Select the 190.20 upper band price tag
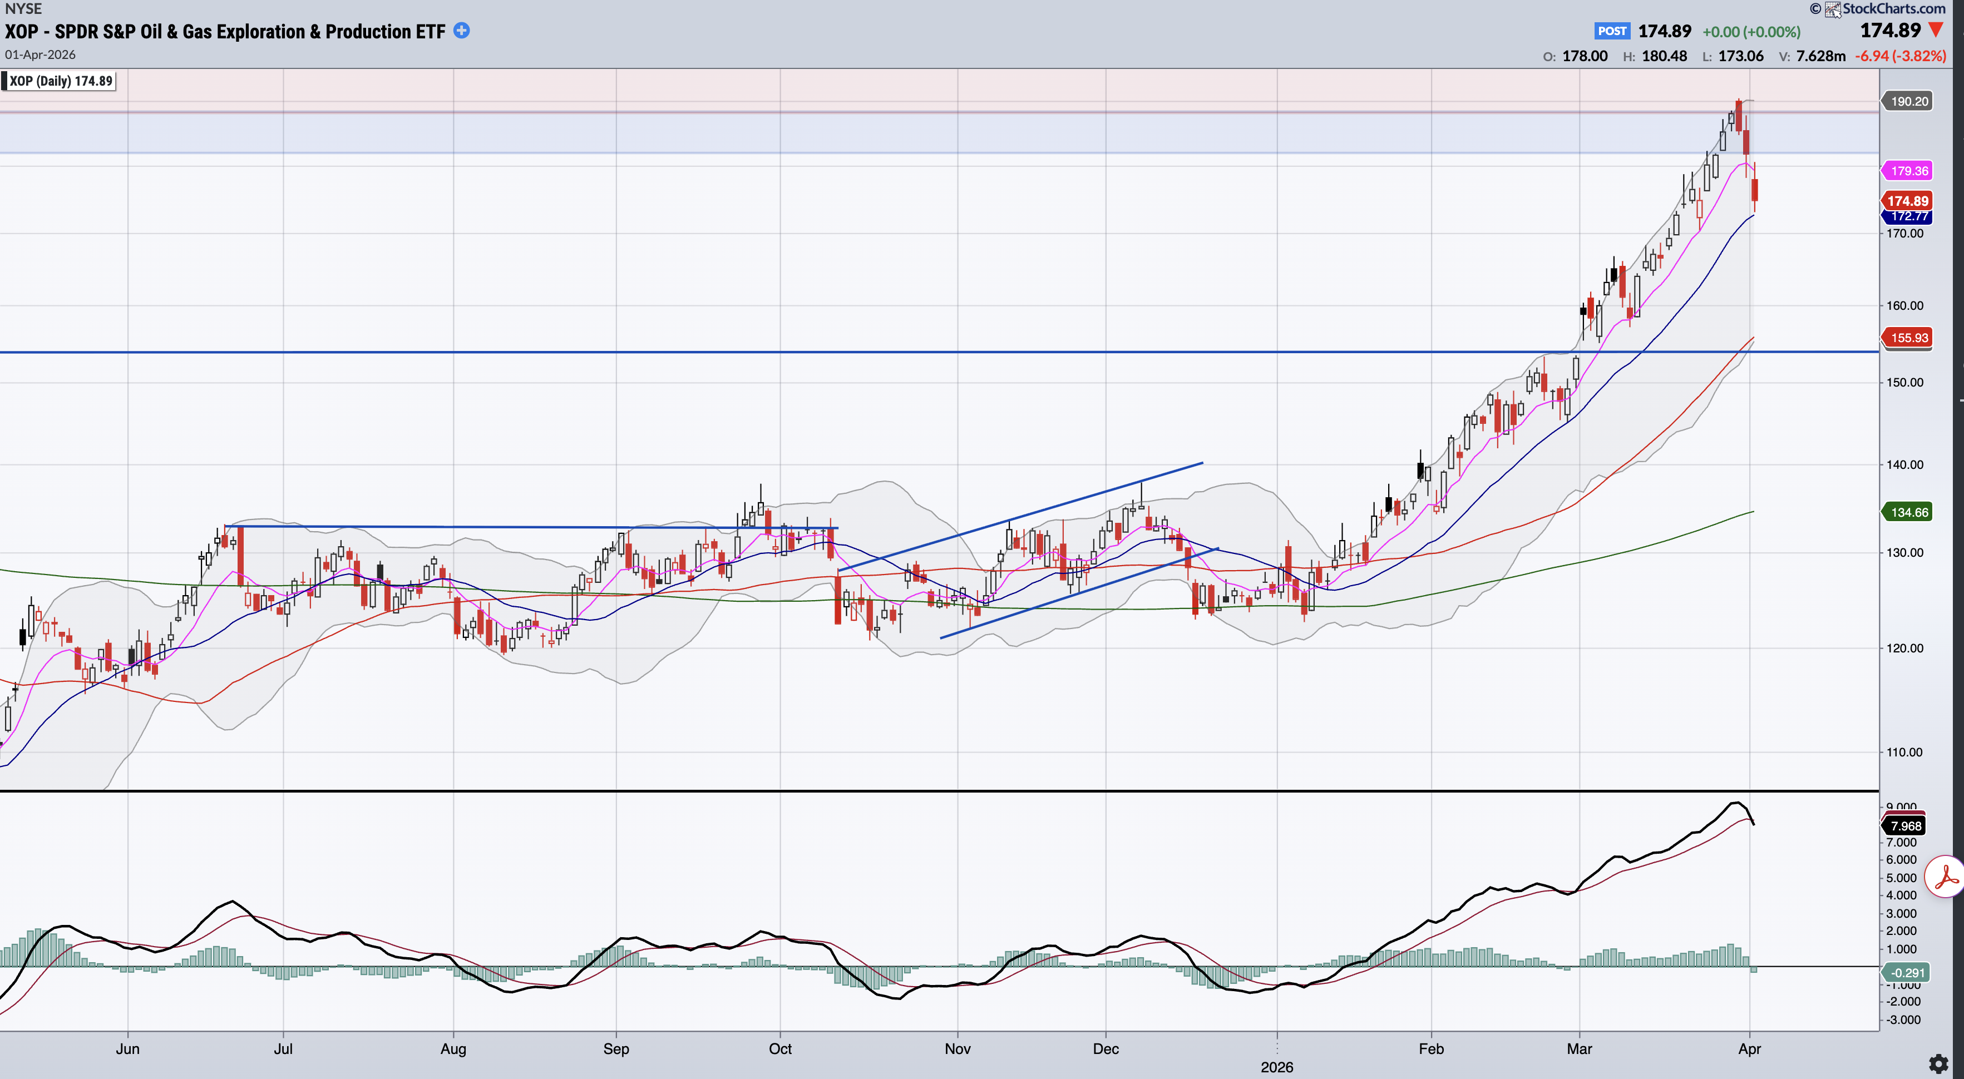Screen dimensions: 1964x1079 [x=1908, y=101]
